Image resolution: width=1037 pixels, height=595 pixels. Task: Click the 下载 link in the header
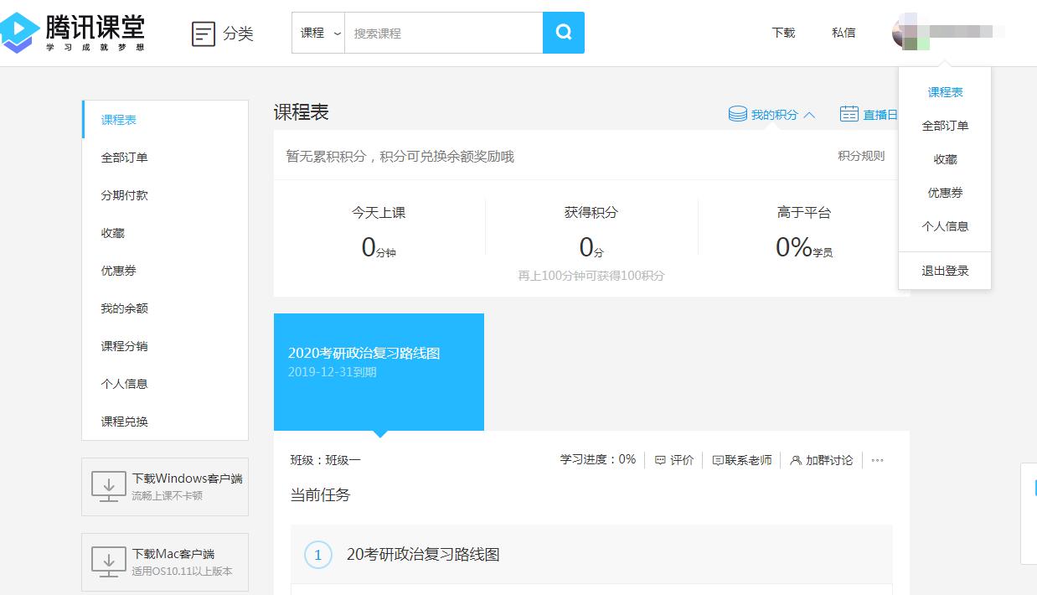pos(782,33)
